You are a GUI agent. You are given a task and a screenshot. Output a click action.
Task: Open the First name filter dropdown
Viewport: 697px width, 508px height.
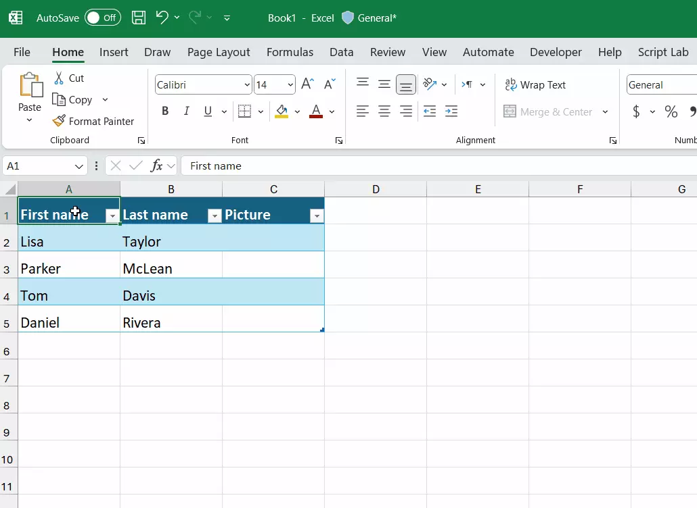click(x=112, y=215)
